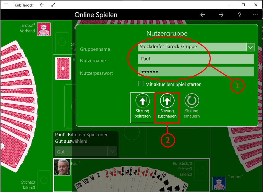Click the Tarobot avatar at bottom right
Viewport: 263px width, 192px height.
point(219,183)
